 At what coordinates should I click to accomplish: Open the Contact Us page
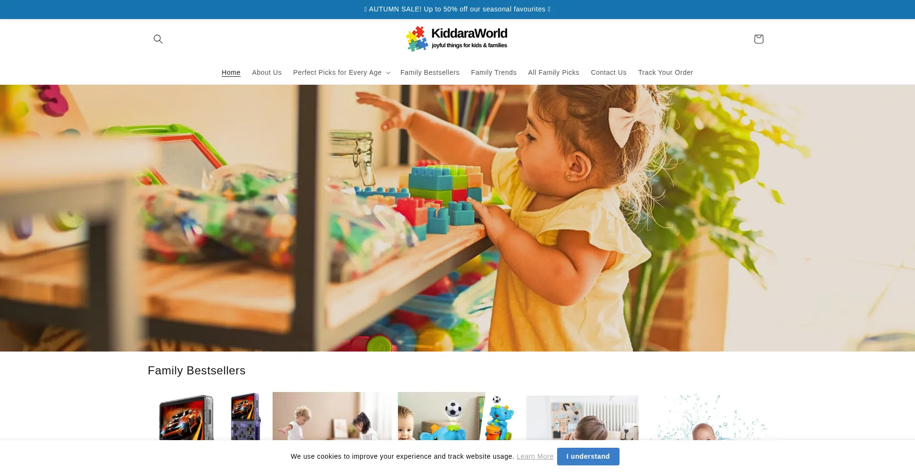[x=608, y=72]
